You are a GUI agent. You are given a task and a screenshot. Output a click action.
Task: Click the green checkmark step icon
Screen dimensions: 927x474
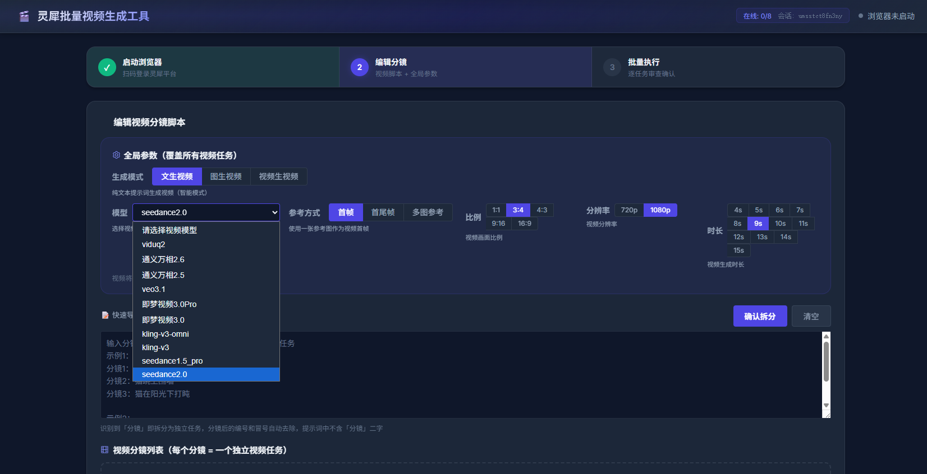pos(107,67)
